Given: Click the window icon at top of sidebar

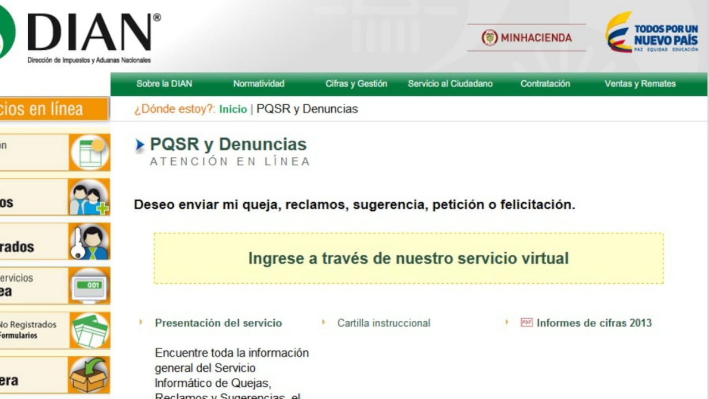Looking at the screenshot, I should [x=89, y=152].
